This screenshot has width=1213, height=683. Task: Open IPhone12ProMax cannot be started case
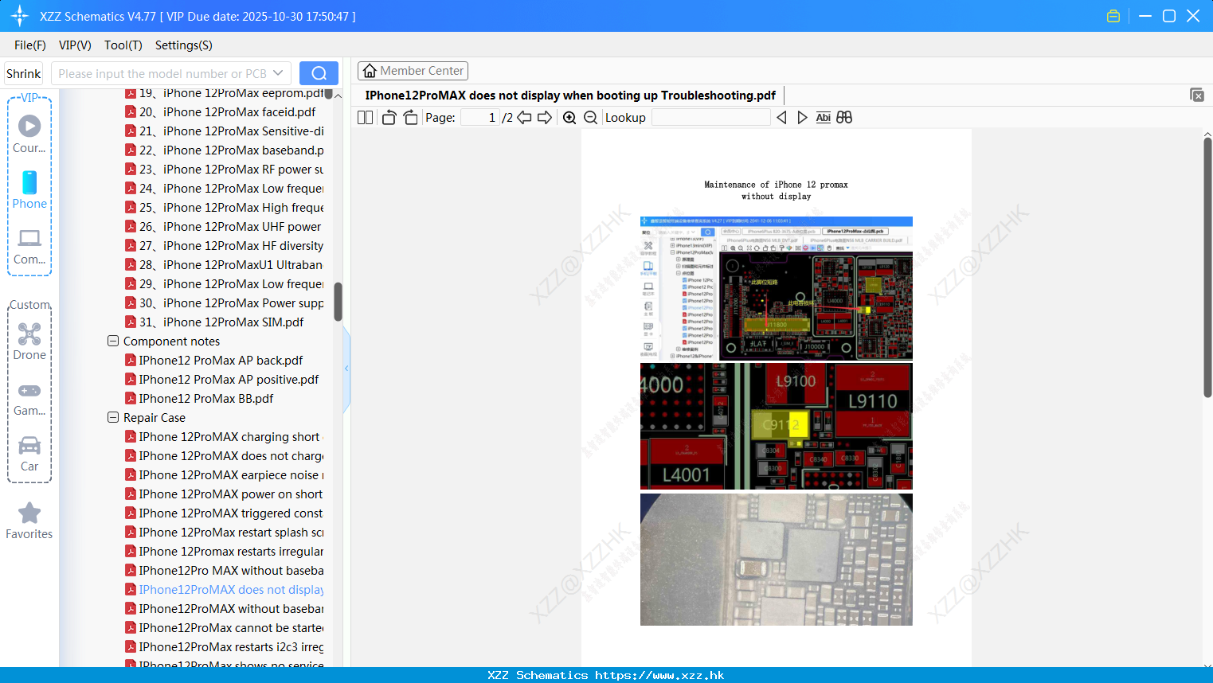[x=225, y=628]
